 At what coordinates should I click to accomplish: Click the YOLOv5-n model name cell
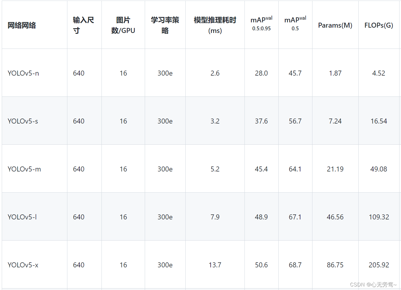tap(23, 73)
